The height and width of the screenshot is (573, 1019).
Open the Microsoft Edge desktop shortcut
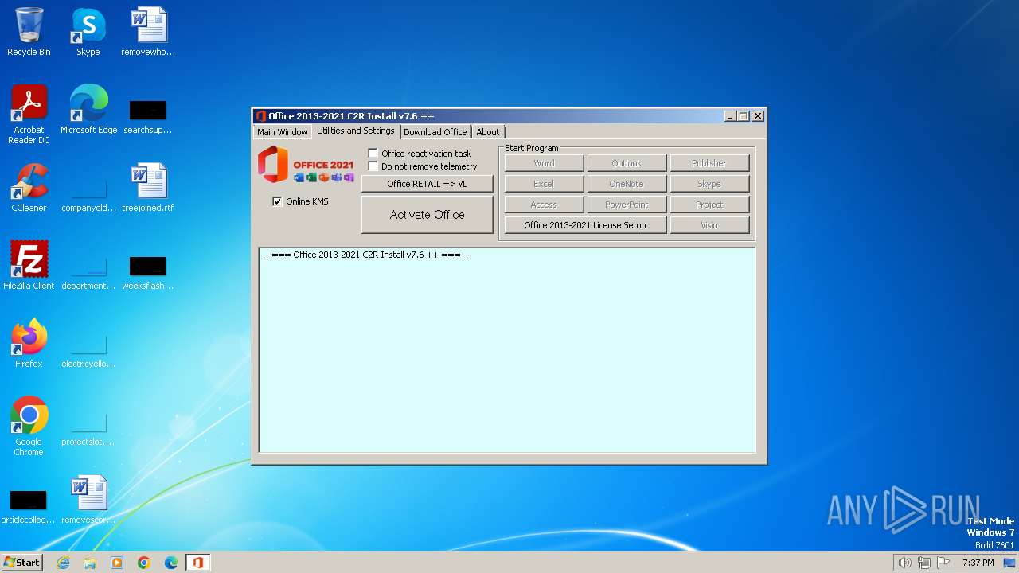[x=88, y=110]
